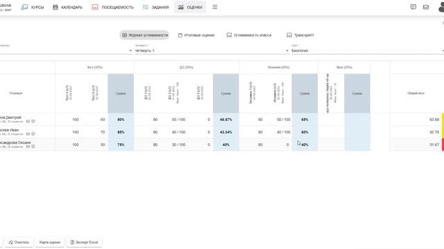The height and width of the screenshot is (249, 444).
Task: Open the Курсы section icon
Action: (x=25, y=7)
